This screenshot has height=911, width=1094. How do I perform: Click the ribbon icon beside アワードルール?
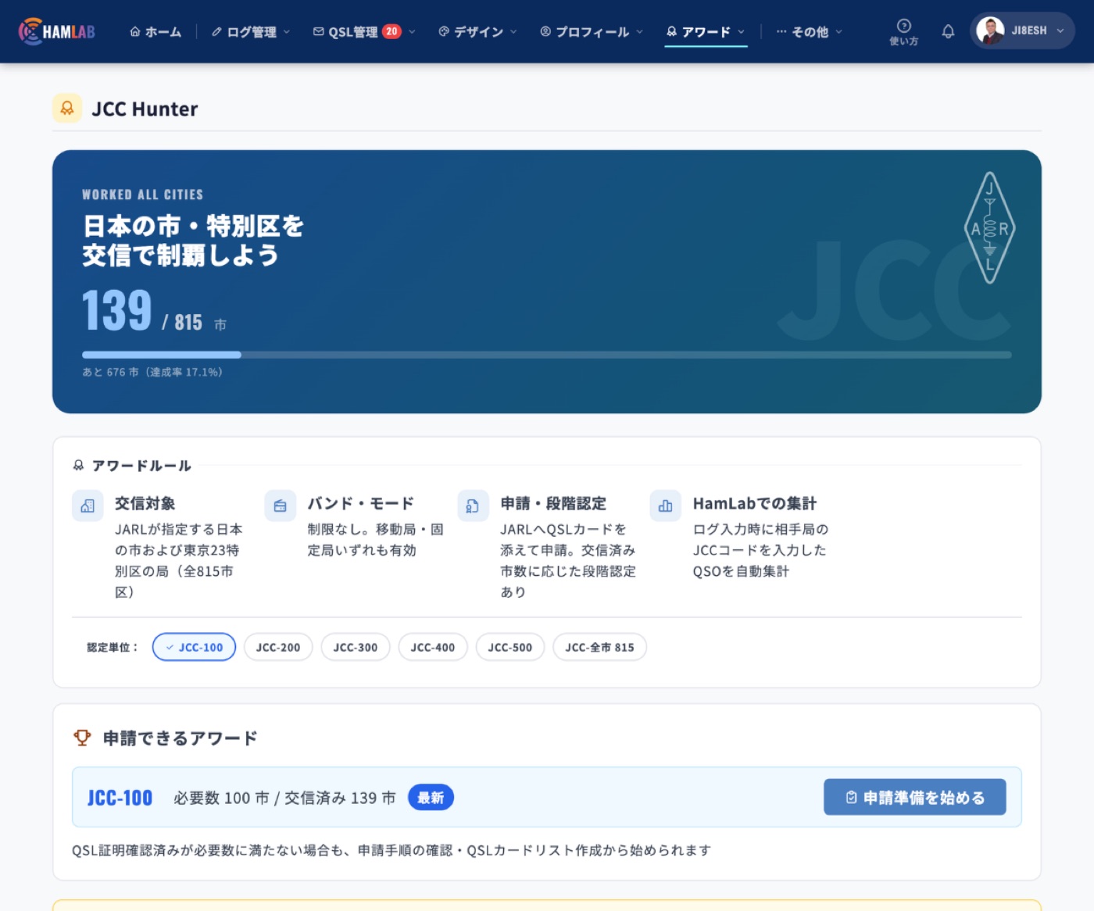click(78, 466)
